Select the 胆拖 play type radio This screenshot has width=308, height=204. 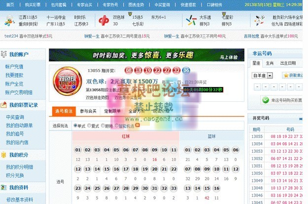point(103,125)
